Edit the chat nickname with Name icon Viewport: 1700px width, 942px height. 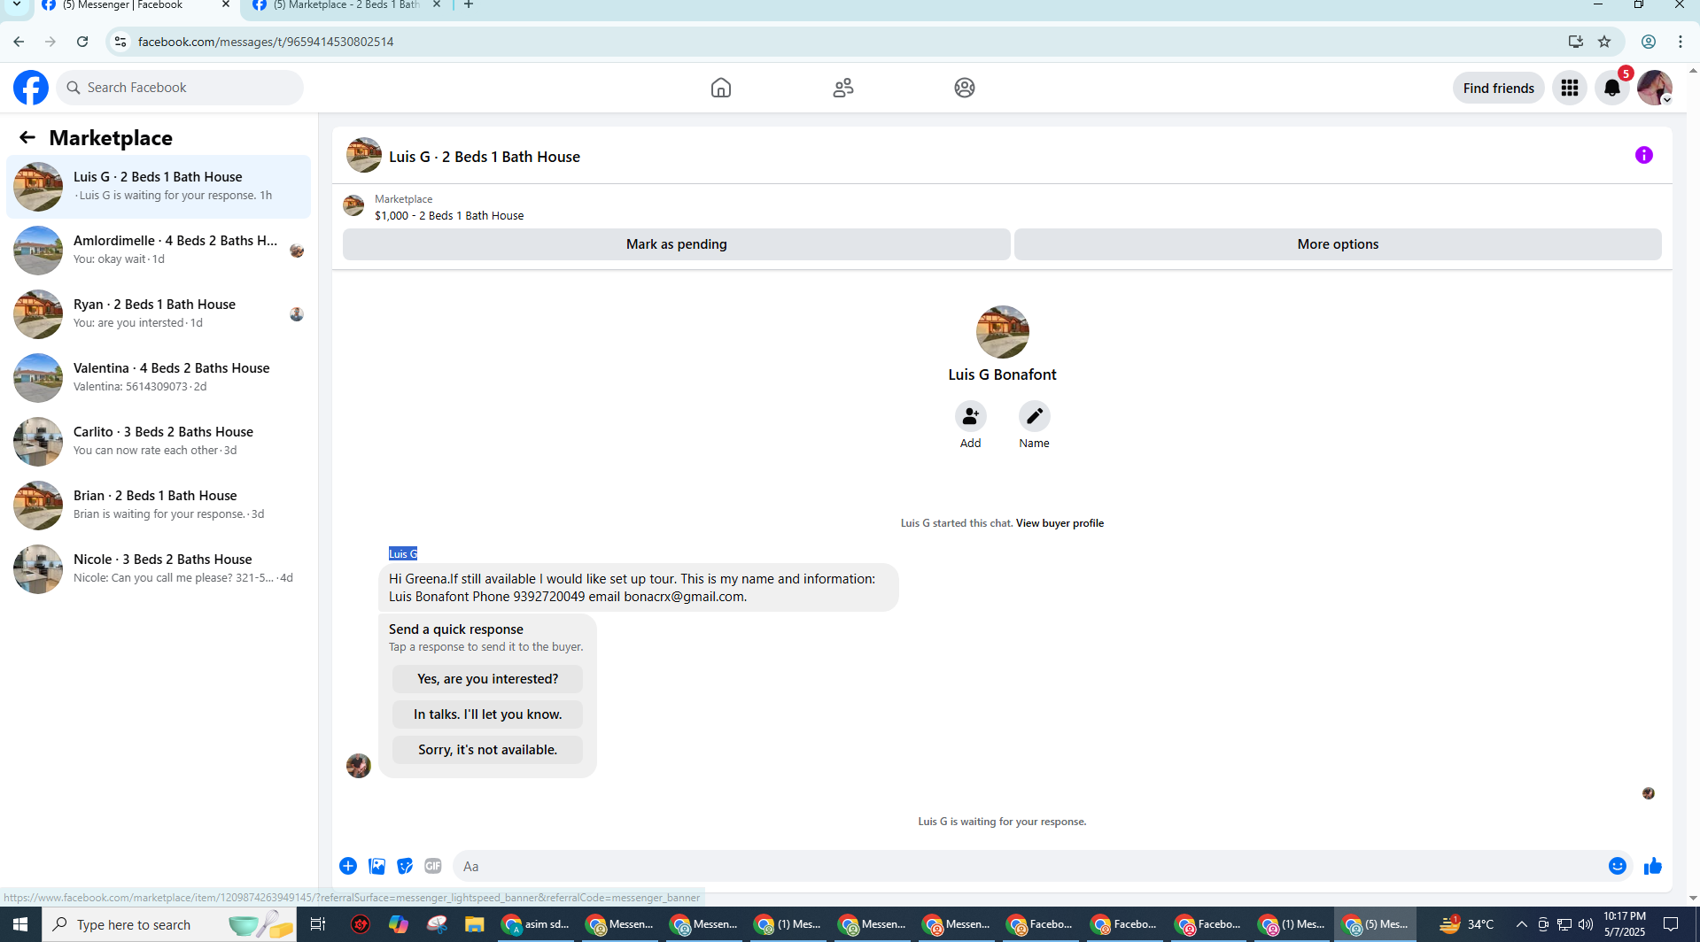point(1034,416)
